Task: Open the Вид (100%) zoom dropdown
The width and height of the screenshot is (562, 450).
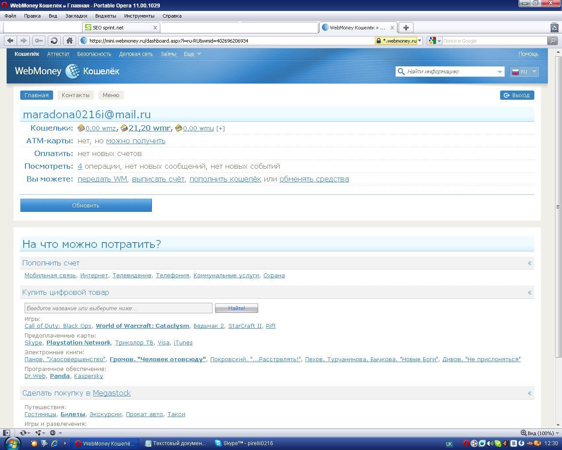Action: point(539,433)
